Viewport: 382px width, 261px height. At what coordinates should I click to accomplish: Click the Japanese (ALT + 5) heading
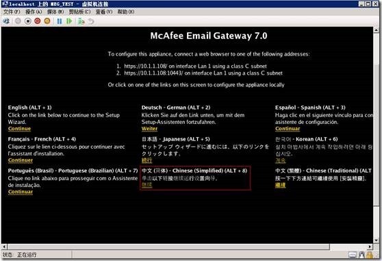click(x=176, y=139)
